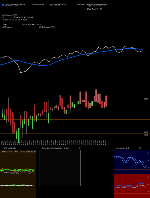This screenshot has width=150, height=198.
Task: Click the last red candlestick on the chart
Action: coord(106,101)
